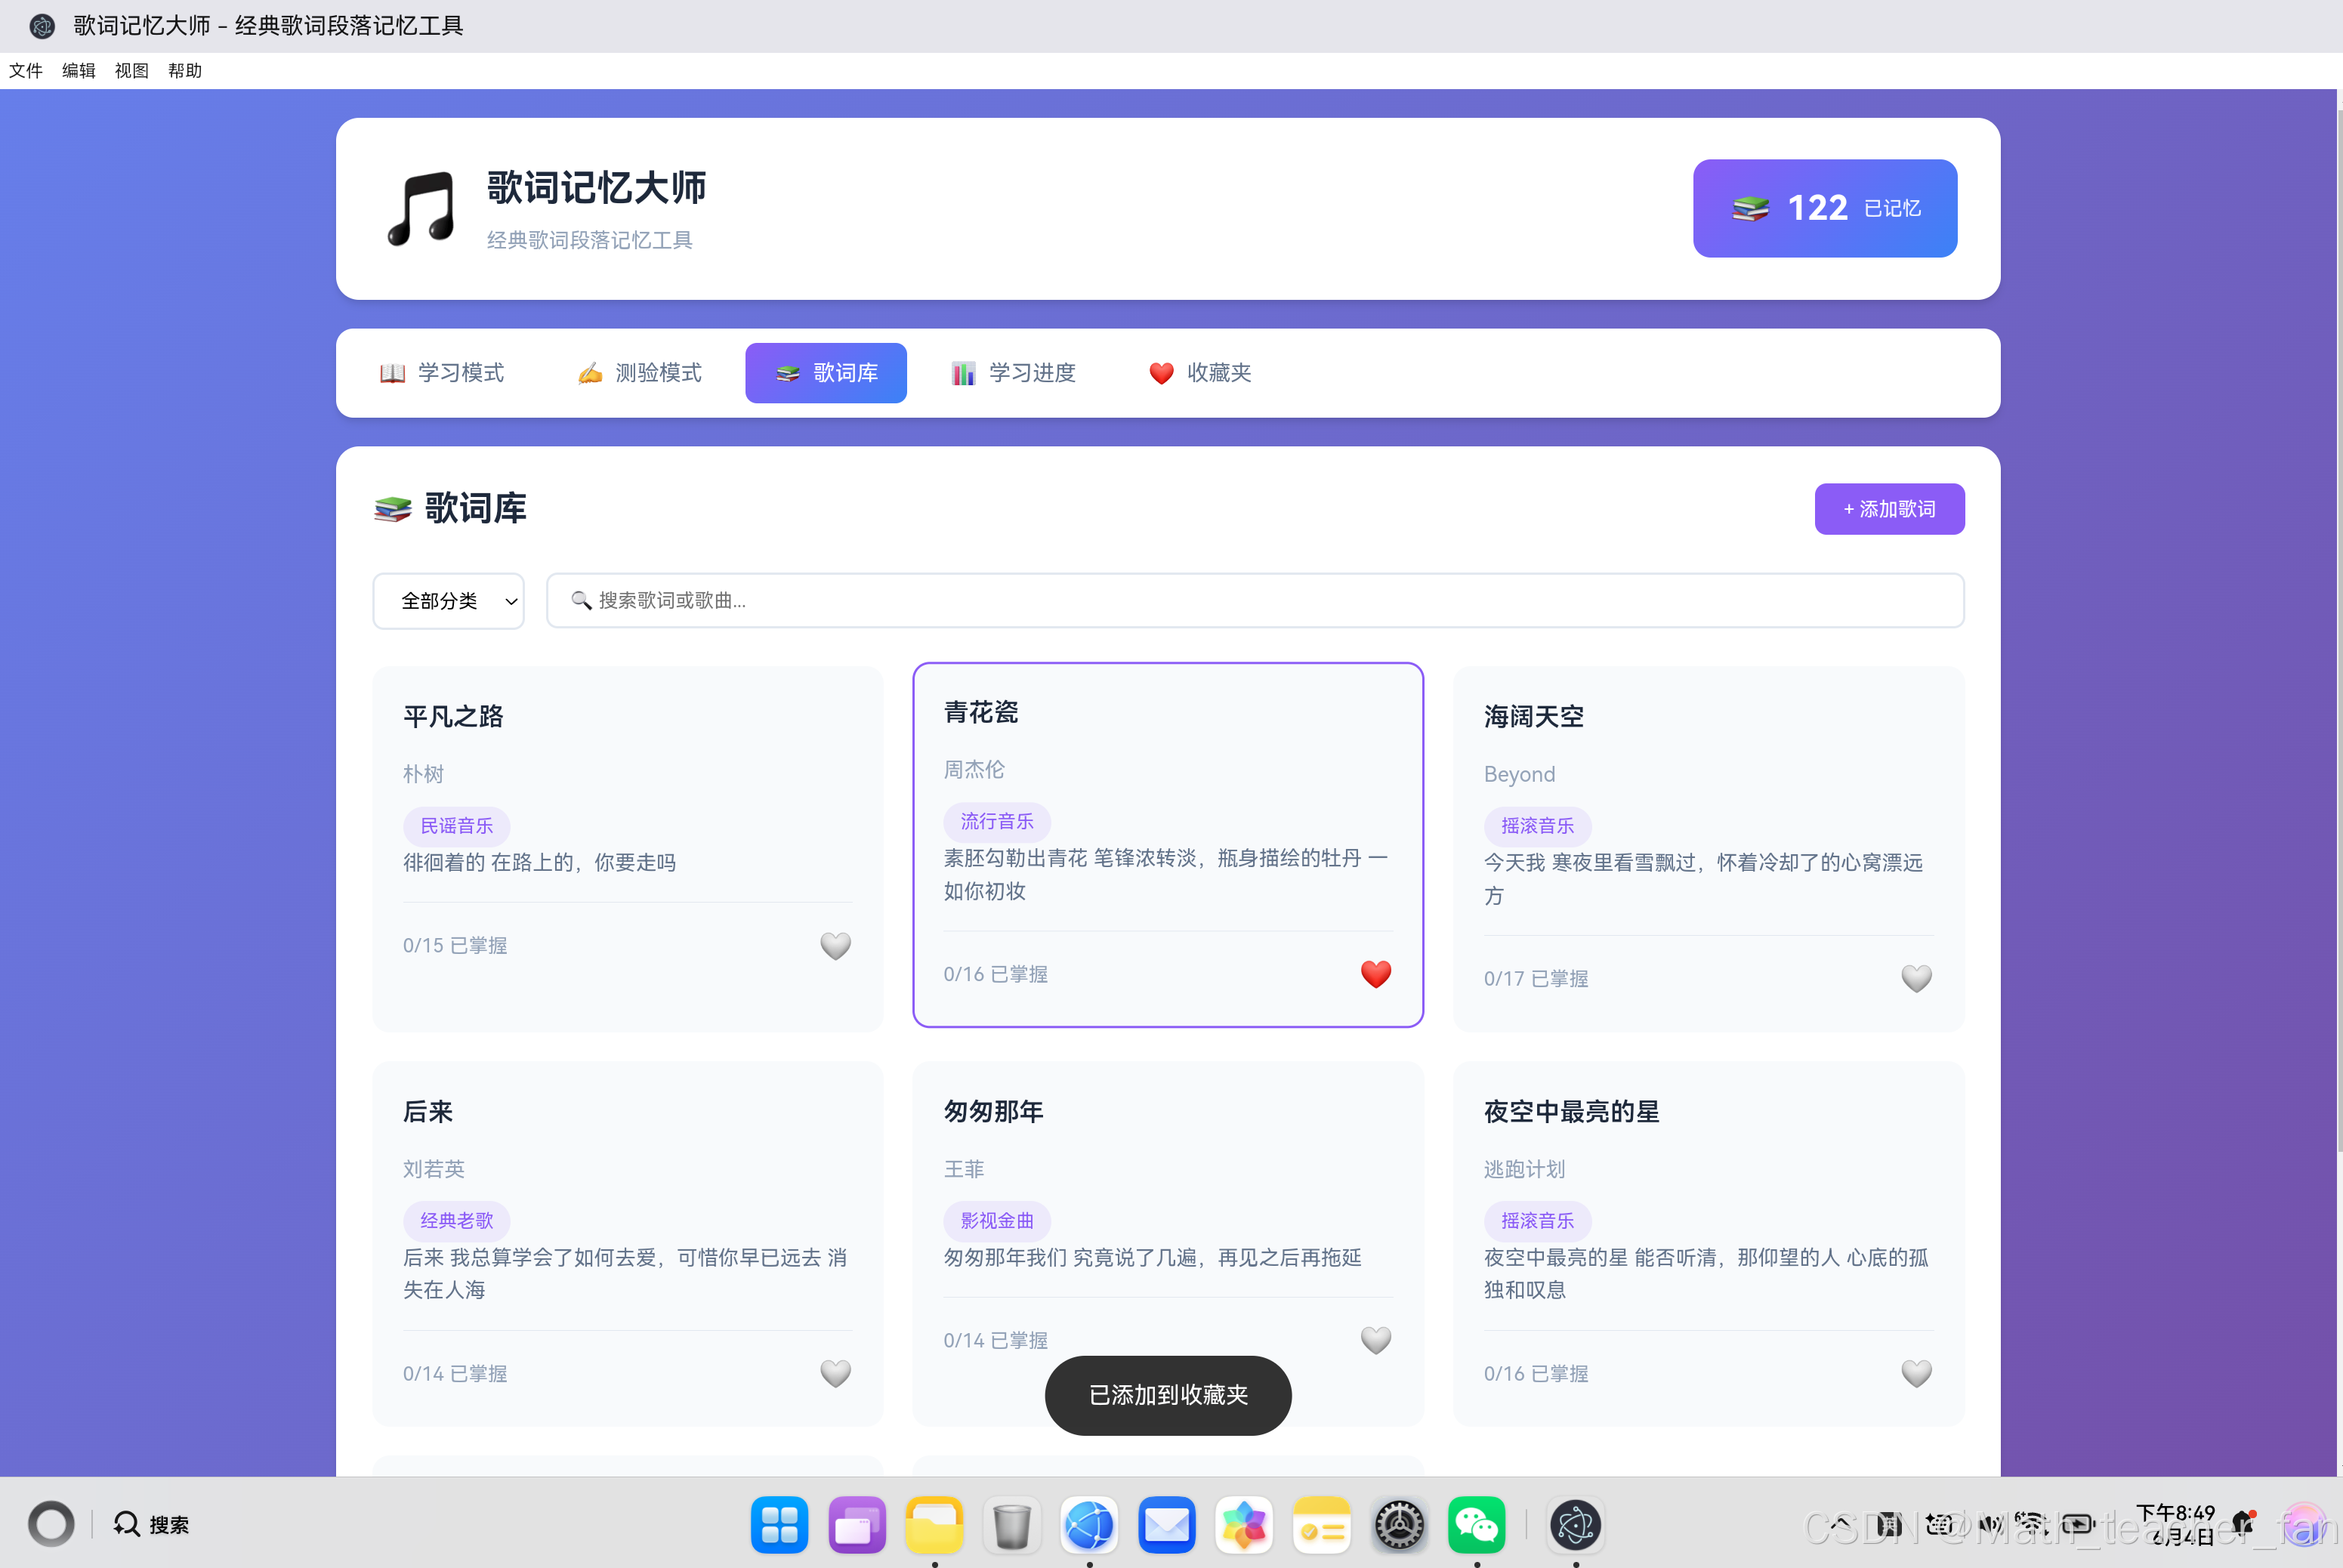Open system settings gear in dock
Viewport: 2343px width, 1568px height.
[x=1399, y=1525]
